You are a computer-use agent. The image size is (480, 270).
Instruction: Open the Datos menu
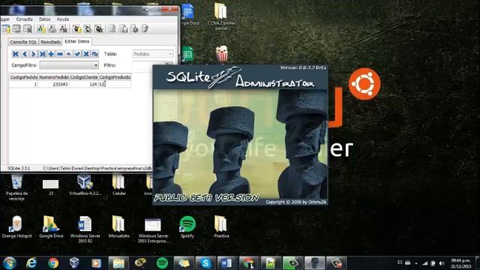45,19
